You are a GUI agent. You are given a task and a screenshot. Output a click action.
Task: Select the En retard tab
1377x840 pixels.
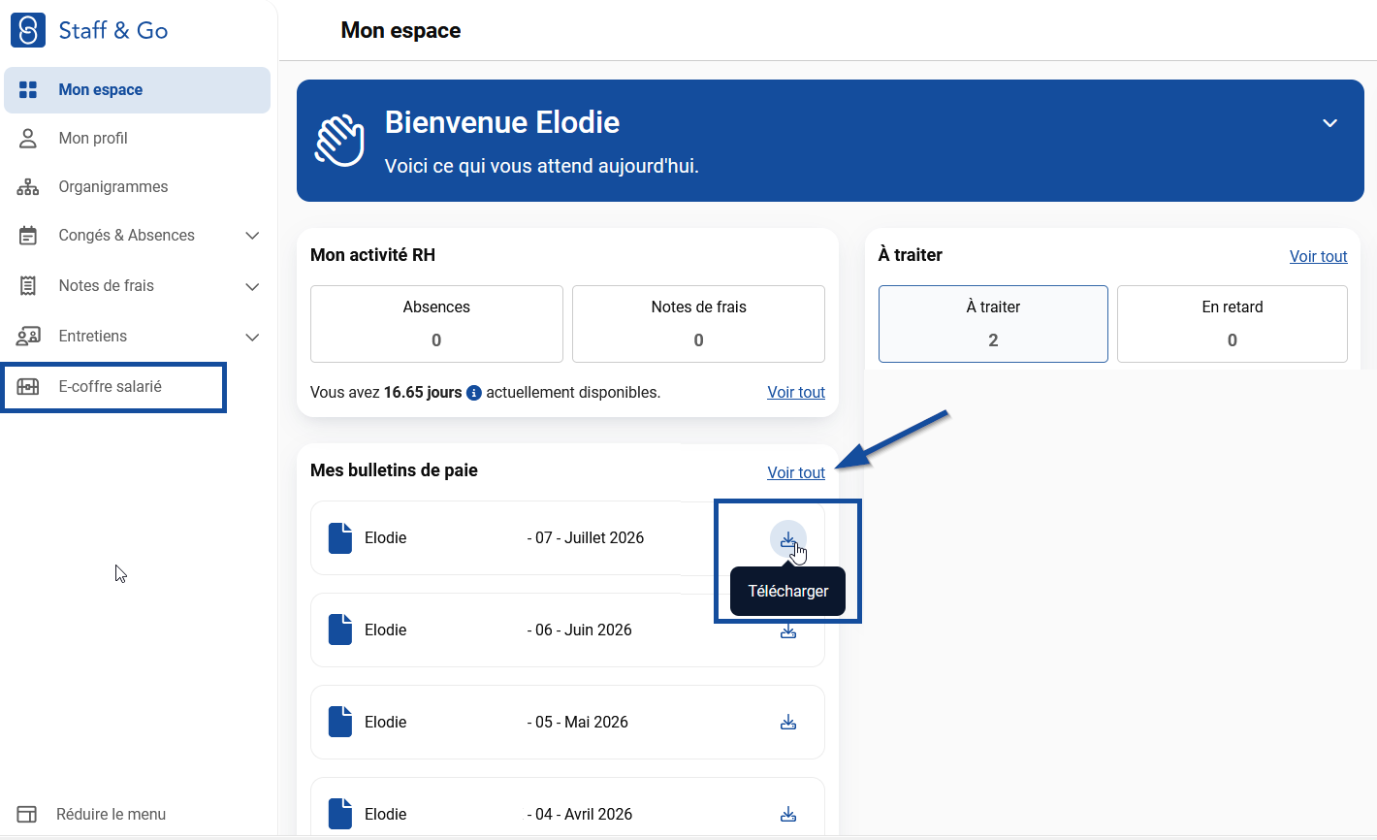(1233, 324)
